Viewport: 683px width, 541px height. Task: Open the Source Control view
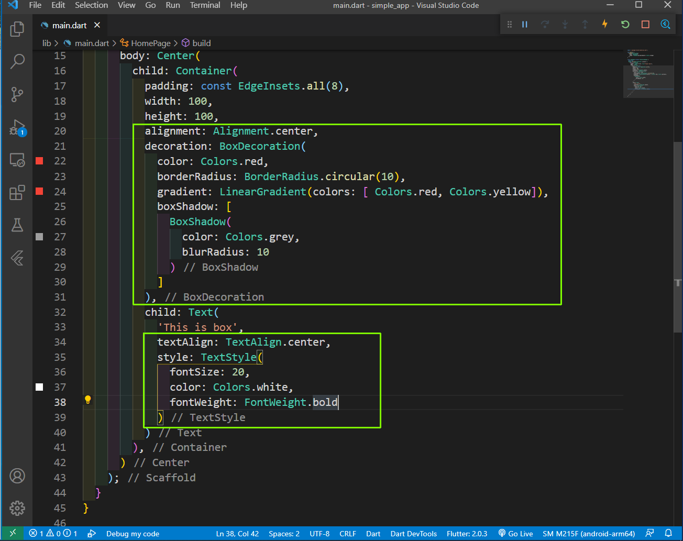(17, 94)
